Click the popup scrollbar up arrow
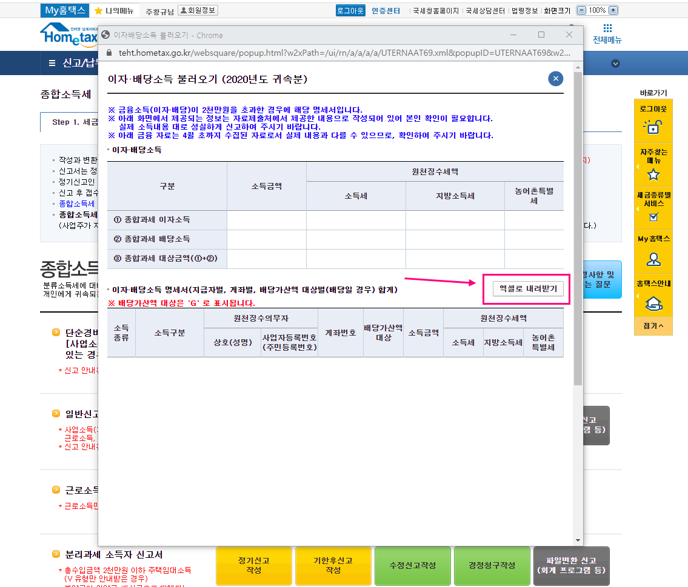This screenshot has width=688, height=587. point(578,67)
